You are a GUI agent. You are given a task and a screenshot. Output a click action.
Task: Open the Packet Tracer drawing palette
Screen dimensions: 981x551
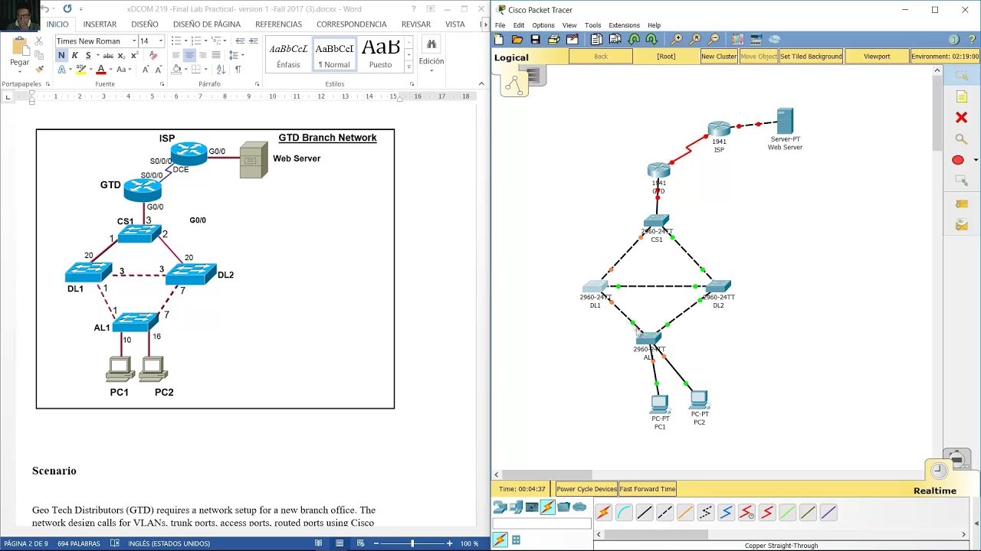(737, 40)
